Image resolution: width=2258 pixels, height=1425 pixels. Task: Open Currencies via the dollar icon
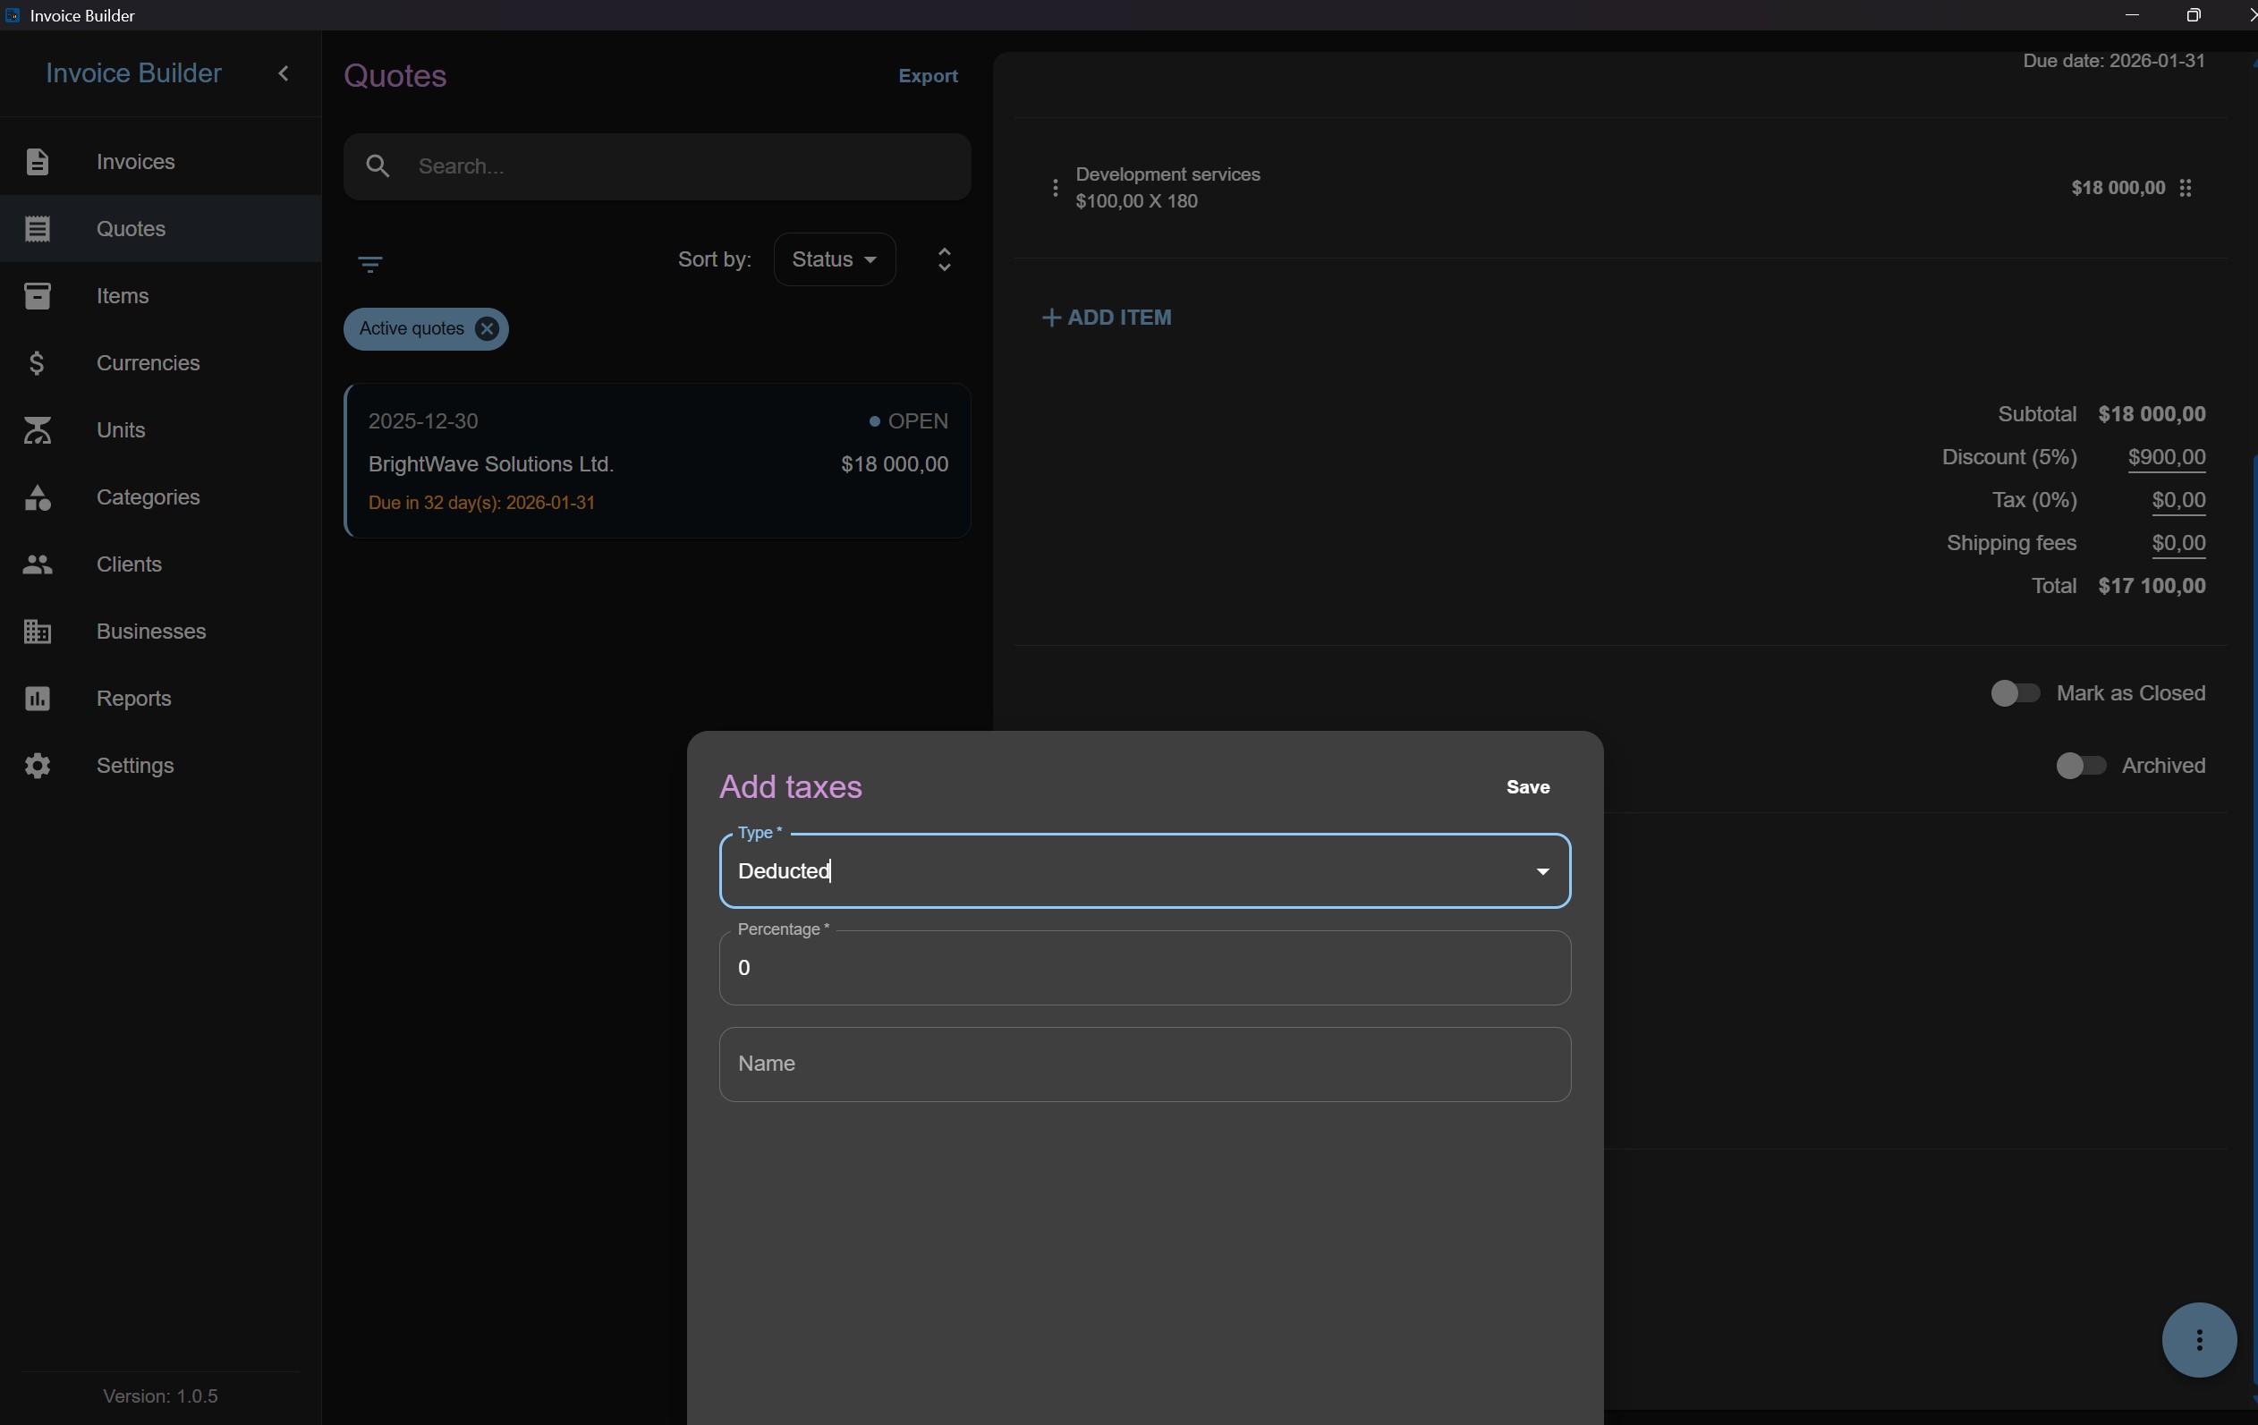click(x=37, y=363)
